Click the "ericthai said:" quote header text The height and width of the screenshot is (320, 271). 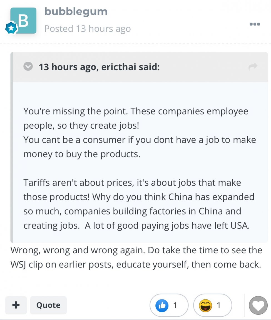(x=99, y=67)
